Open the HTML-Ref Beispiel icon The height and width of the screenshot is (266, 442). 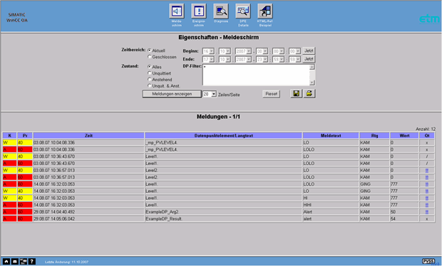click(265, 11)
